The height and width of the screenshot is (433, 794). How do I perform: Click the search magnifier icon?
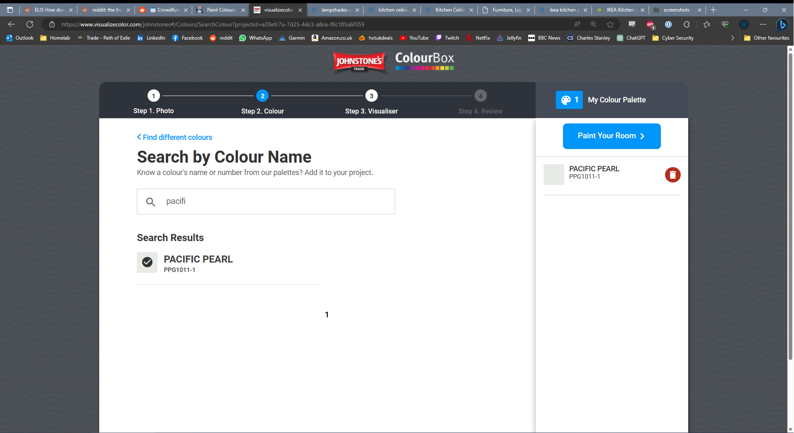tap(150, 201)
